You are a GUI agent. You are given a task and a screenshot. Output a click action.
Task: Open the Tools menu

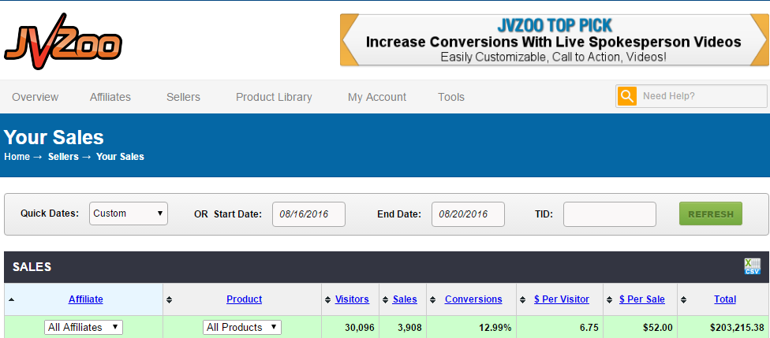[x=451, y=97]
